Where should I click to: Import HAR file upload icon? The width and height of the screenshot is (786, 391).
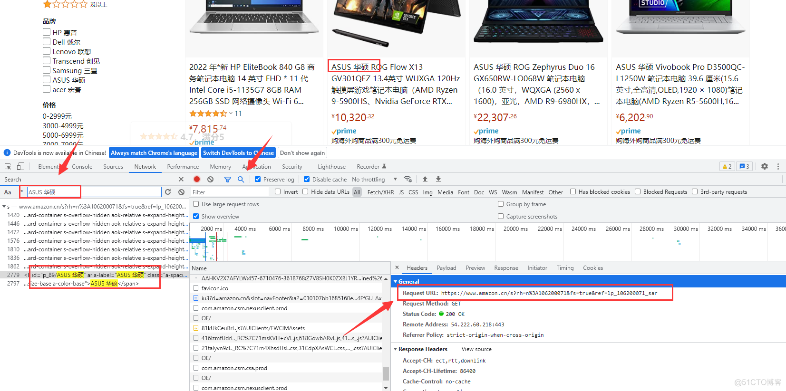click(425, 179)
